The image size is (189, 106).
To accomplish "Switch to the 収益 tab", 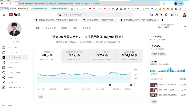I will [x=75, y=28].
